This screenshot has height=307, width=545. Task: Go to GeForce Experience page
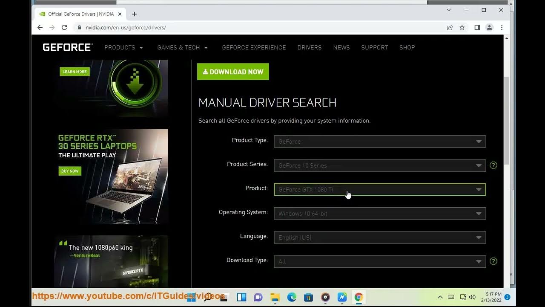click(254, 47)
